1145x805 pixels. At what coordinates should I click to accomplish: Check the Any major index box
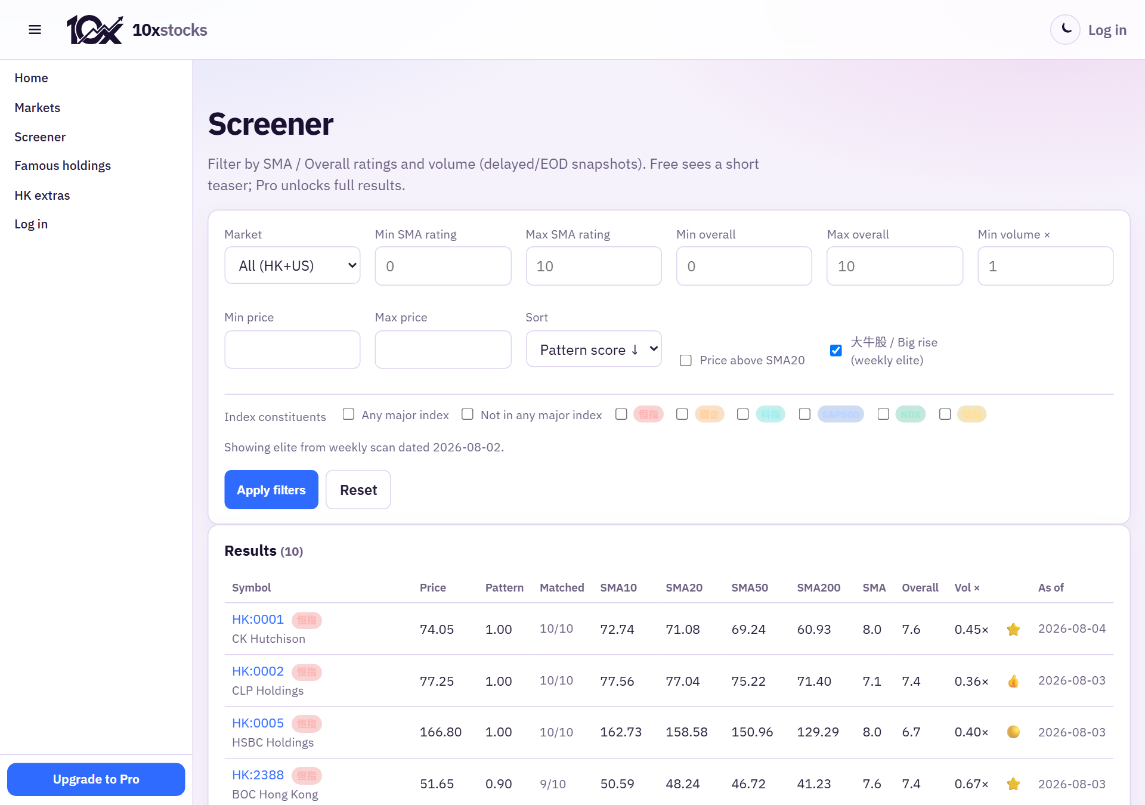tap(349, 414)
